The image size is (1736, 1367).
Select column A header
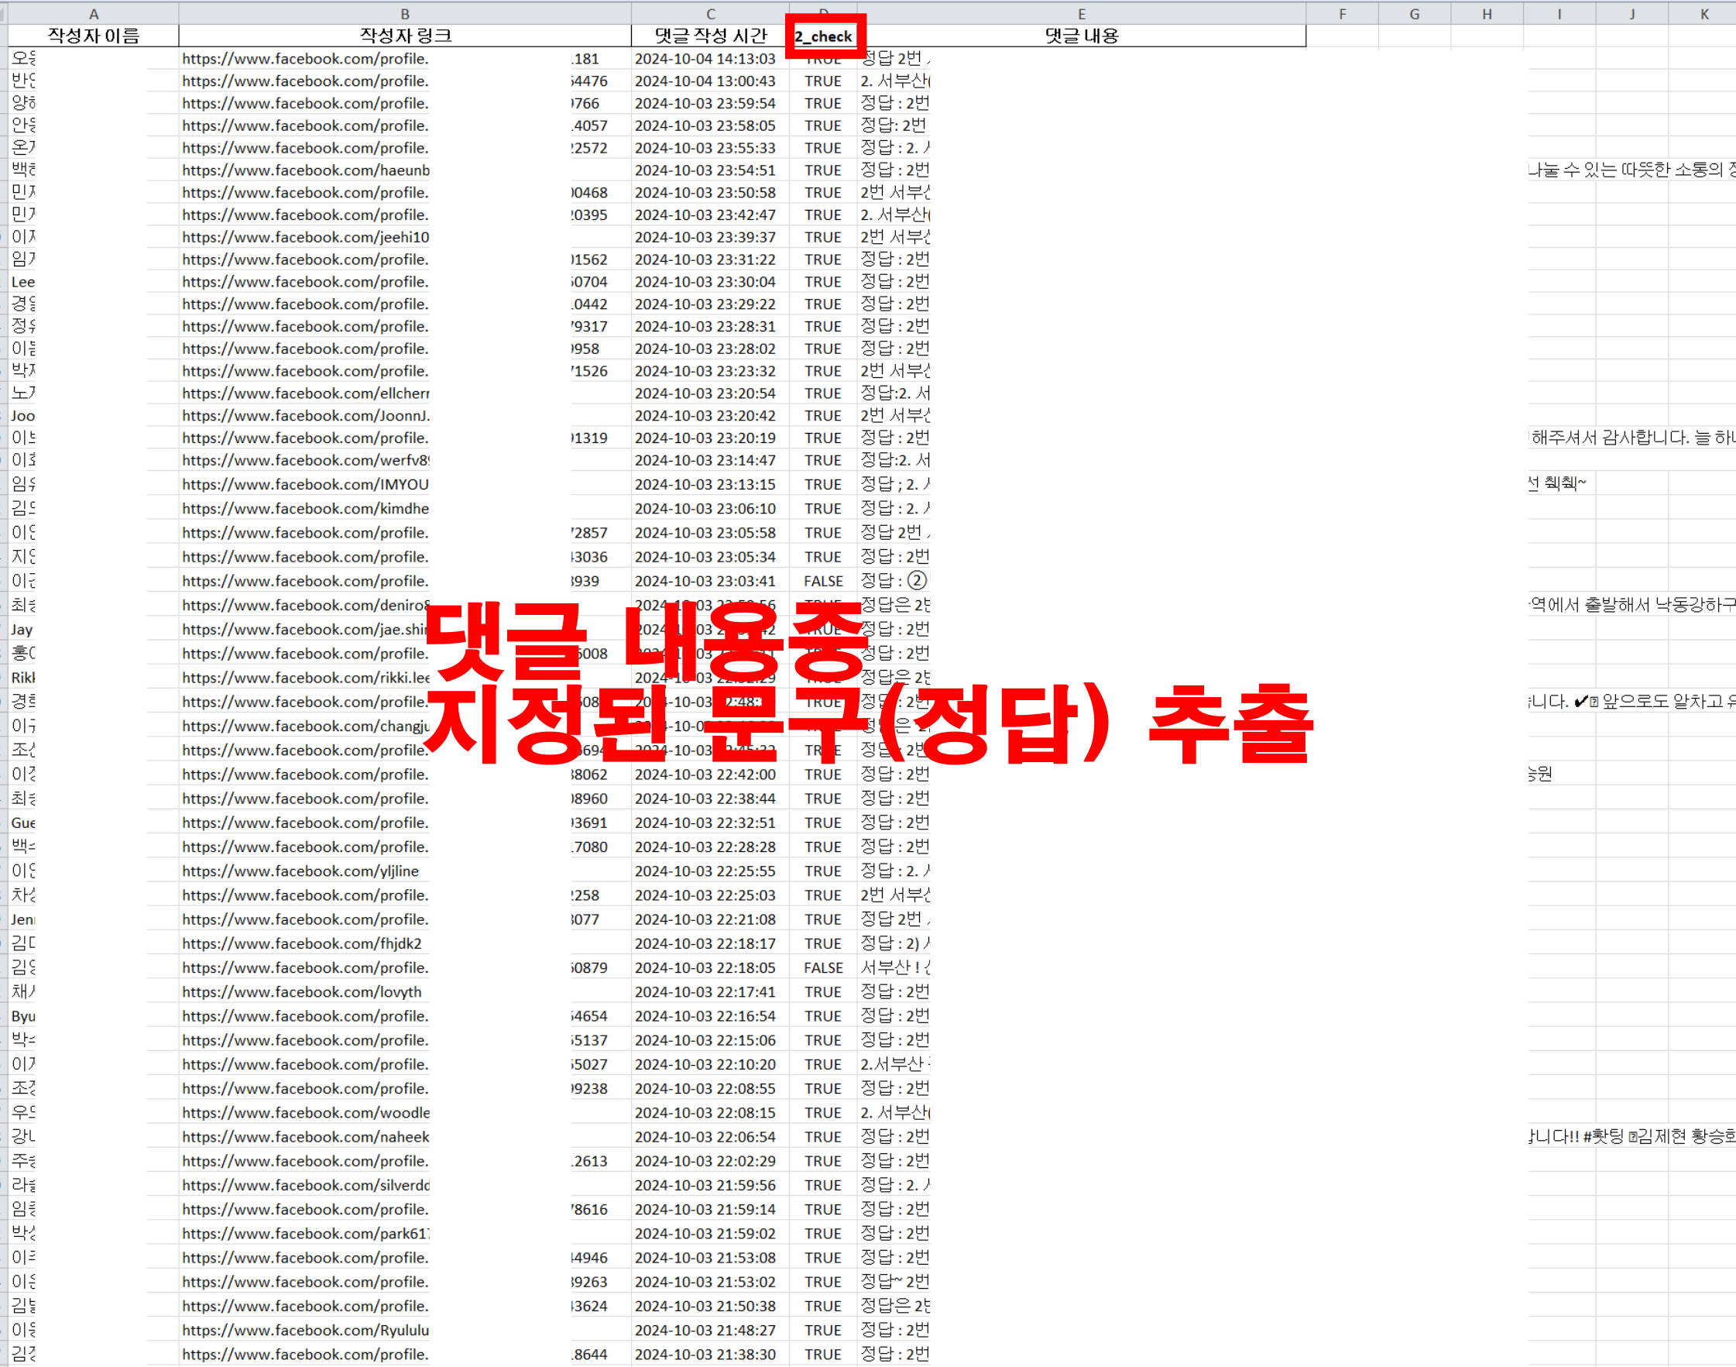click(94, 14)
